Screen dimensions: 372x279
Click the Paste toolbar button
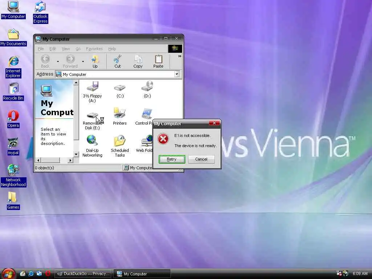(158, 61)
